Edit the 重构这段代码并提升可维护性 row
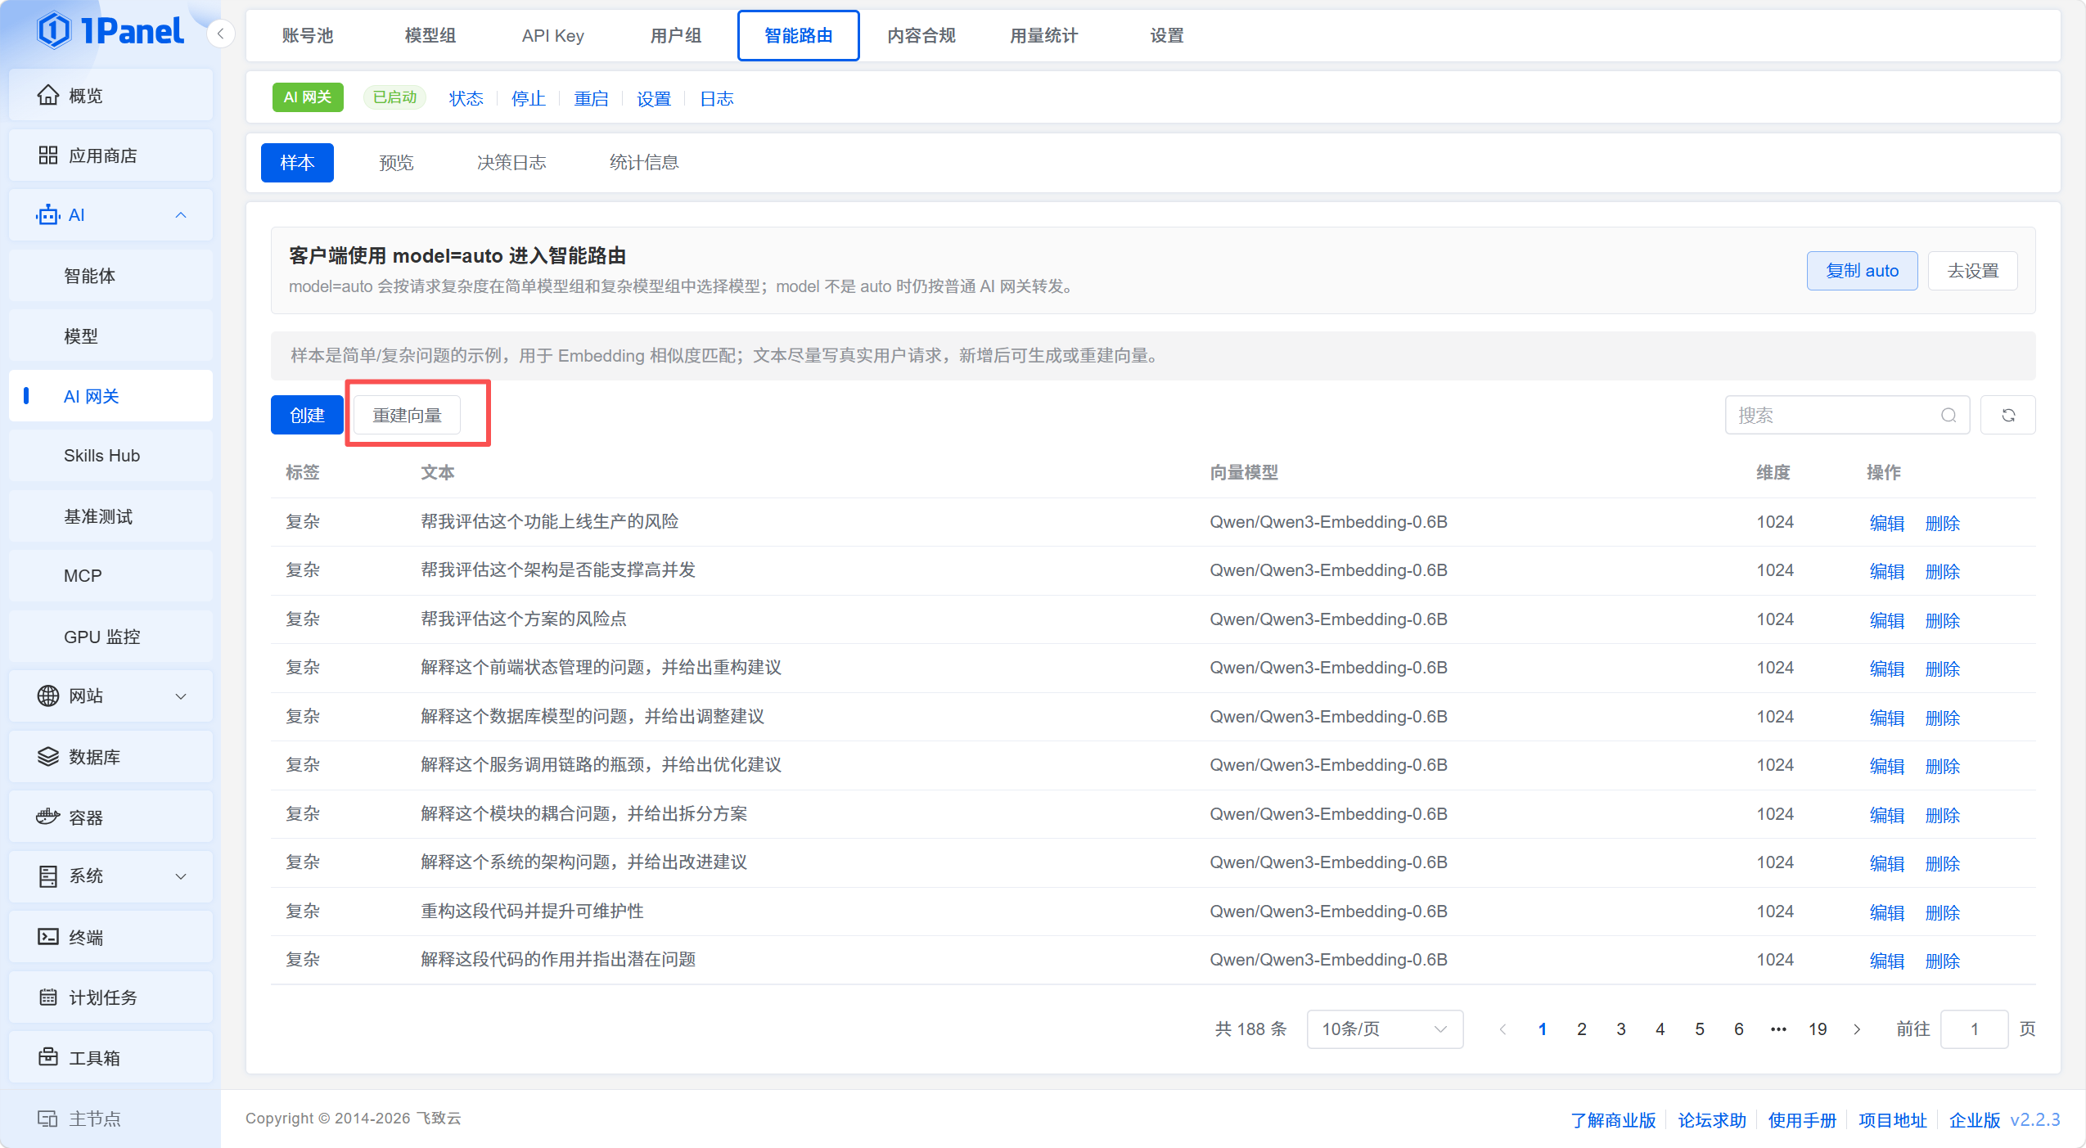This screenshot has height=1148, width=2086. 1887,912
